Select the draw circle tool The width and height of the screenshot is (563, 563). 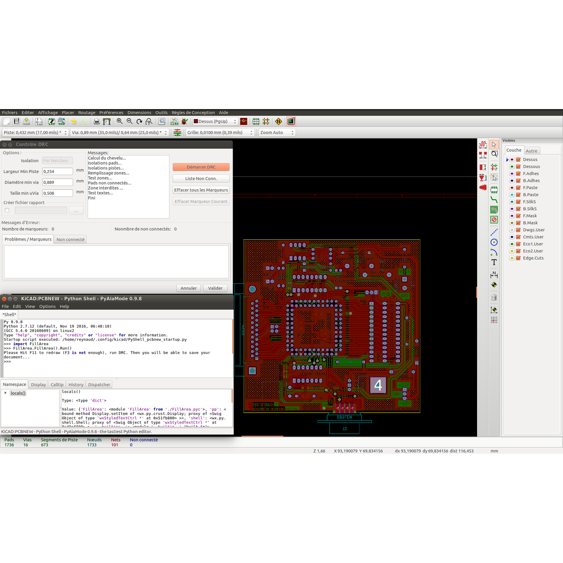click(x=494, y=242)
